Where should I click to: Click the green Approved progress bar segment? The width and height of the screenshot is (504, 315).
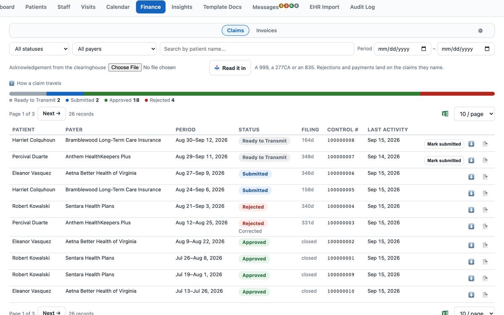(x=252, y=94)
